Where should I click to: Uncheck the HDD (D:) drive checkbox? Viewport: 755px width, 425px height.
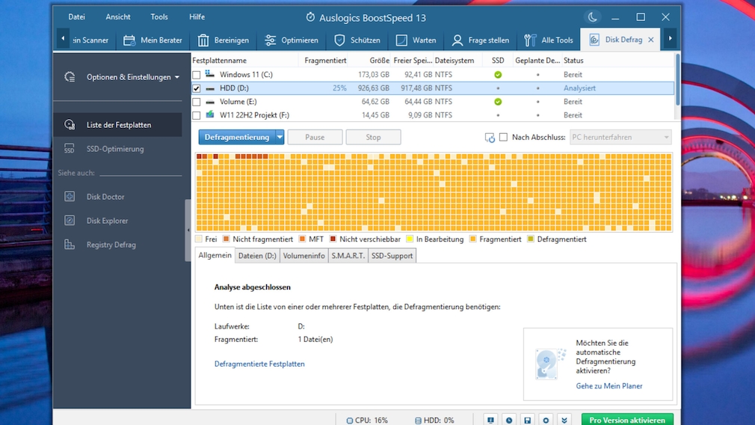point(197,88)
